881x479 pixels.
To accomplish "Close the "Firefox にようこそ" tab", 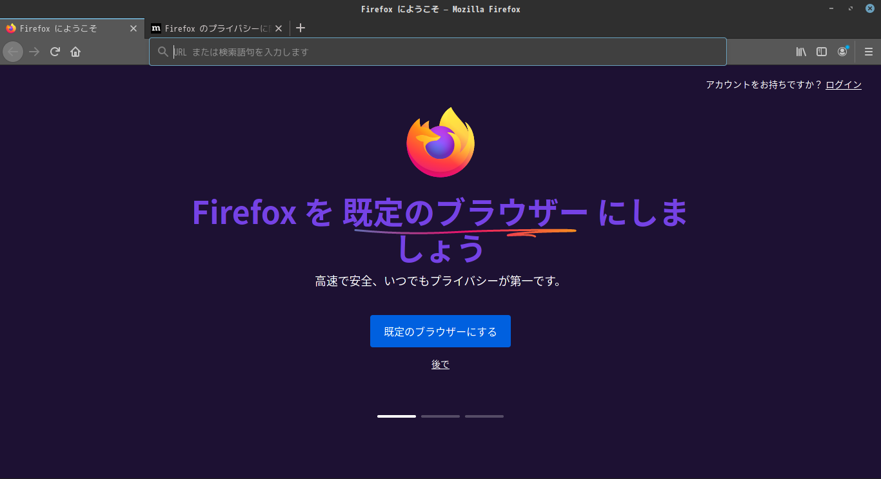I will point(134,28).
